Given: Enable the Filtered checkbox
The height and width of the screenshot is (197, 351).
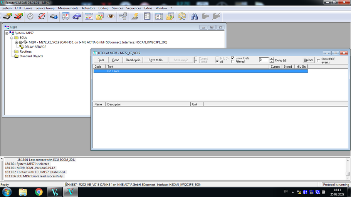Looking at the screenshot, I should pos(233,62).
